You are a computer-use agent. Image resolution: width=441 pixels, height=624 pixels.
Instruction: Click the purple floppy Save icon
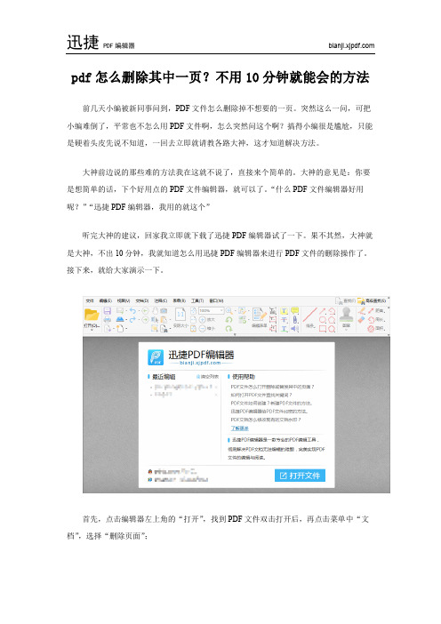point(108,311)
